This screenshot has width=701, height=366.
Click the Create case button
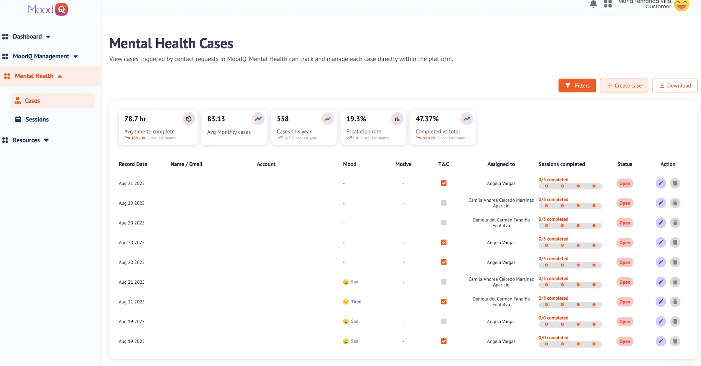pos(624,85)
